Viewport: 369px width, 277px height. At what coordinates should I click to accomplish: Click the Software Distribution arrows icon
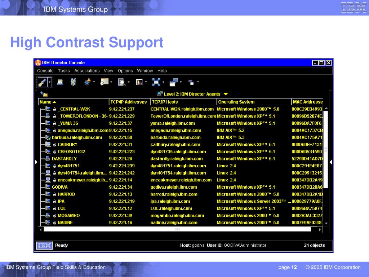tap(156, 82)
